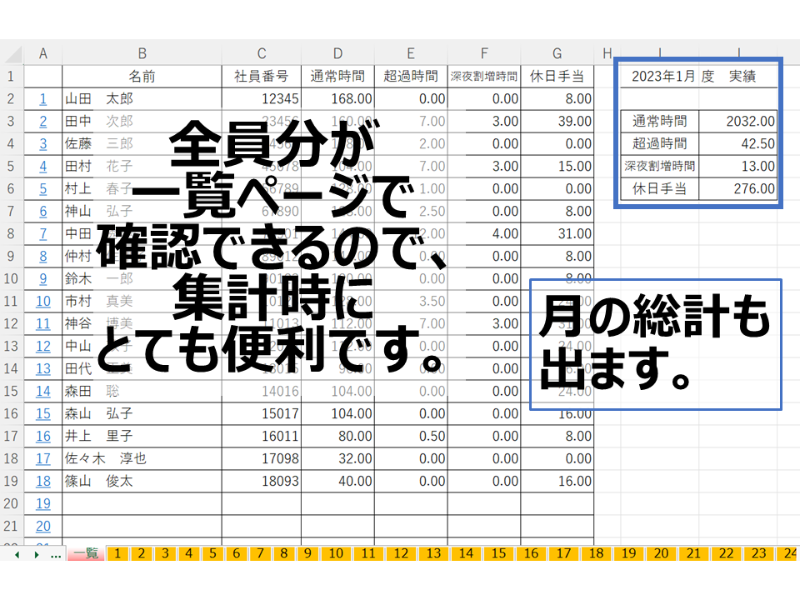Open empty row link 20
The width and height of the screenshot is (800, 600).
42,526
